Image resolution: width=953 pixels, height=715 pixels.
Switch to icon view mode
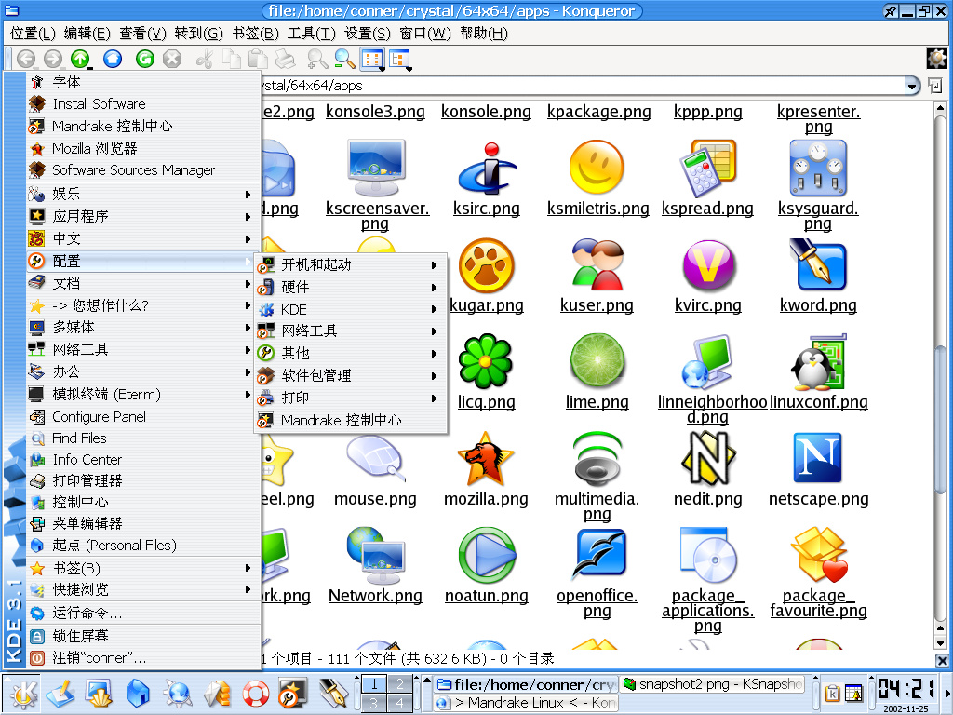(372, 59)
